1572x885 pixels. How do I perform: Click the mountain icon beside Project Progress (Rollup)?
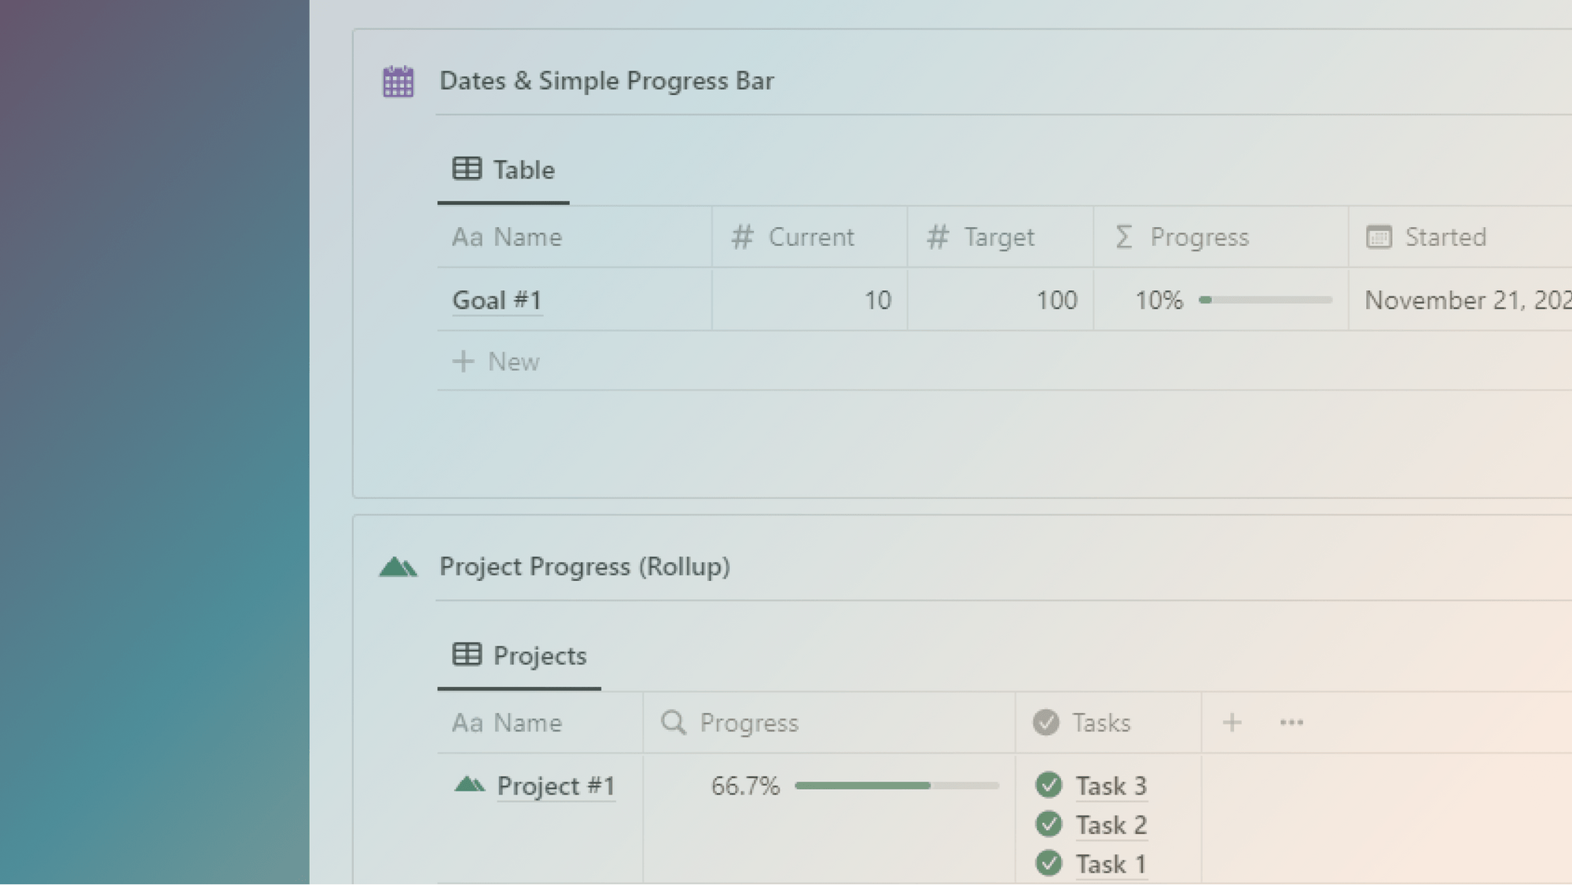click(397, 566)
